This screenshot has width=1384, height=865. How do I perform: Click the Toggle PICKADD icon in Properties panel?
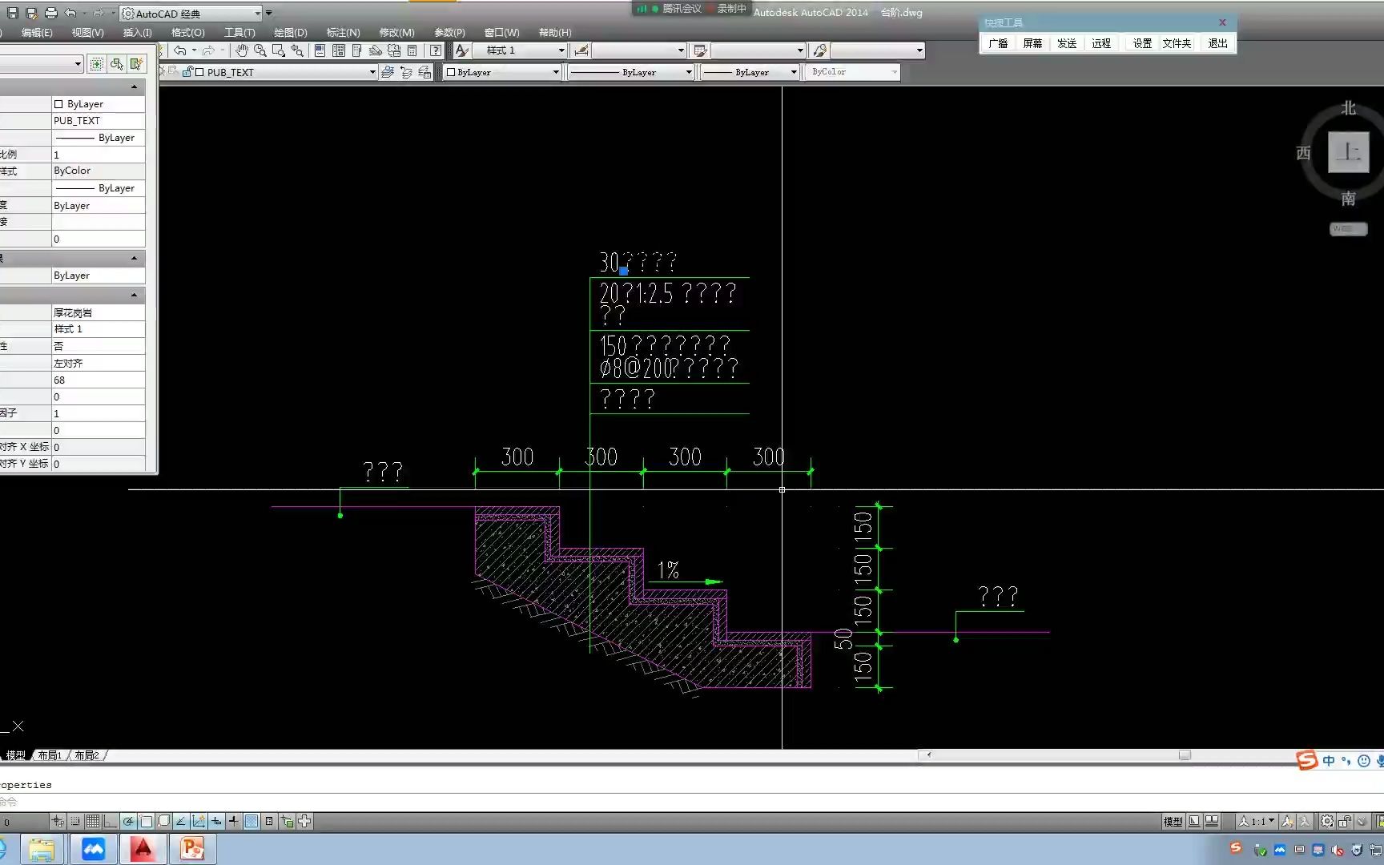click(97, 64)
